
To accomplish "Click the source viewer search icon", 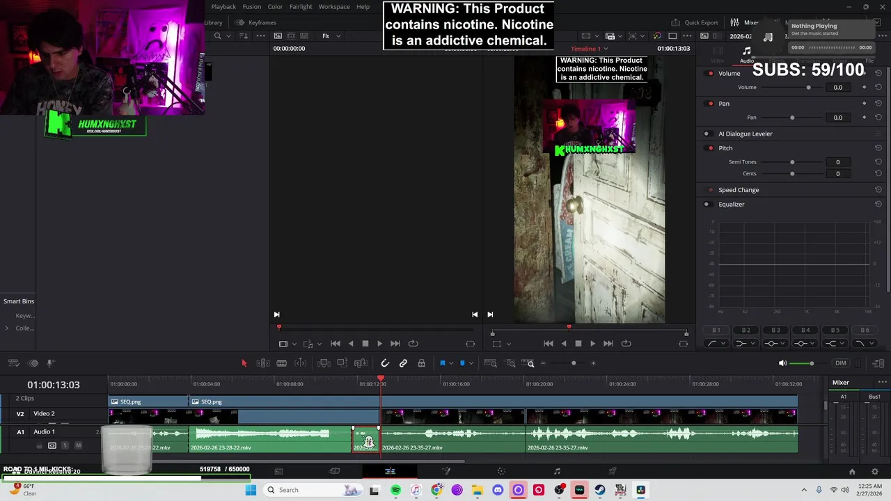I will click(218, 36).
